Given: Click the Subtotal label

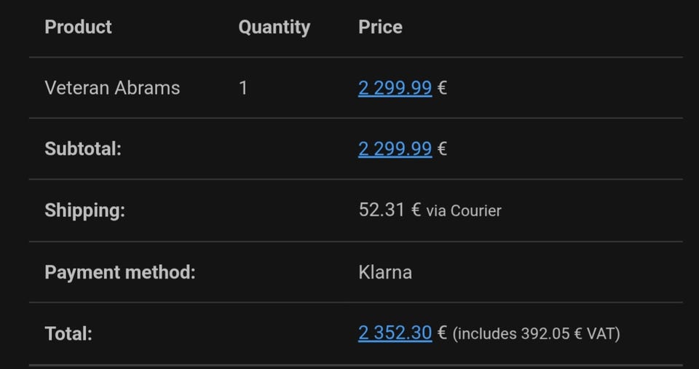Looking at the screenshot, I should tap(82, 149).
